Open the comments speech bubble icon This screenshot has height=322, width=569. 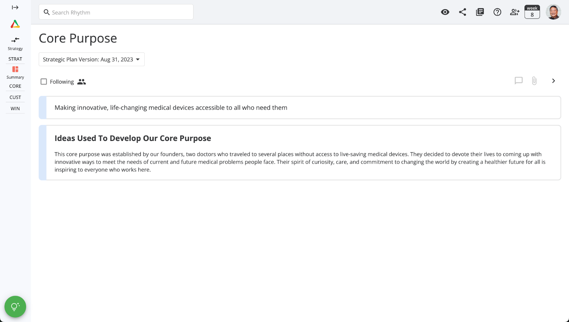click(519, 81)
